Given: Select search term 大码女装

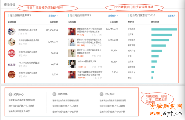Looking at the screenshot, I should point(131,29).
